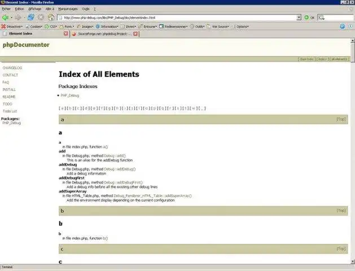
Task: Click the phpDocumentor header title
Action: [26, 45]
